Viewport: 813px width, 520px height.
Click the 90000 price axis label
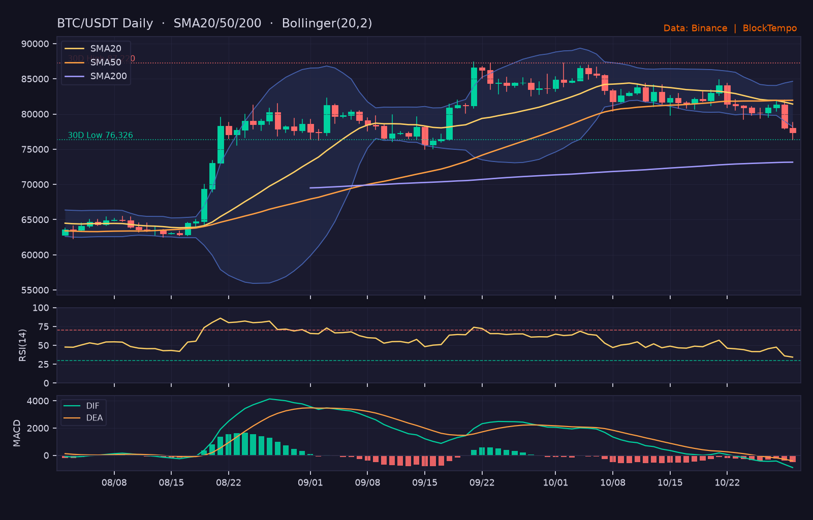(35, 44)
